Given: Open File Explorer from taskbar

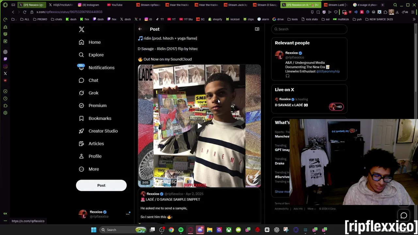Looking at the screenshot, I should pos(210,230).
